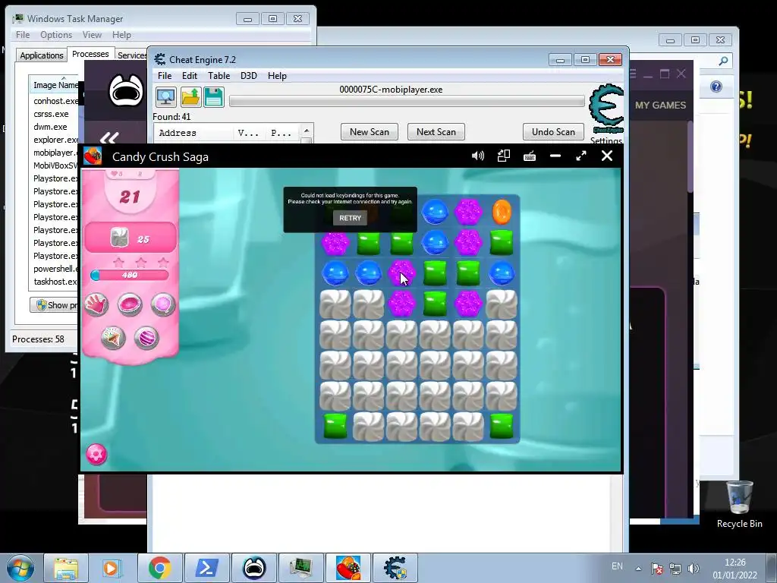Select powershell.exe process row
777x583 pixels.
click(55, 269)
